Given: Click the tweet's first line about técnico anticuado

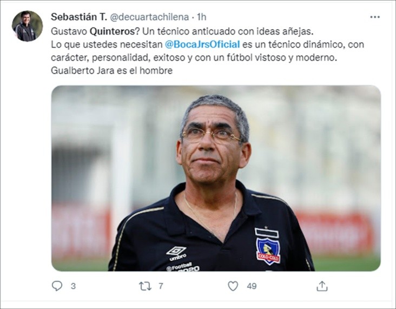Looking at the screenshot, I should pyautogui.click(x=182, y=31).
